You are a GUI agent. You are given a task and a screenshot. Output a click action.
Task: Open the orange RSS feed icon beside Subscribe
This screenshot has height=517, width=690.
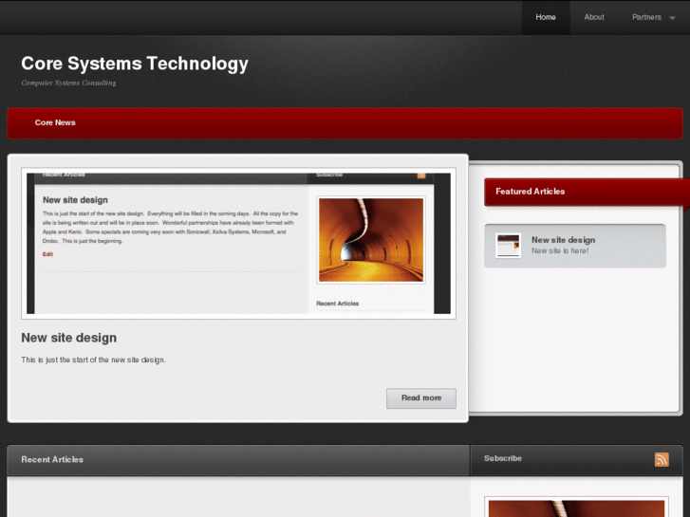point(662,459)
